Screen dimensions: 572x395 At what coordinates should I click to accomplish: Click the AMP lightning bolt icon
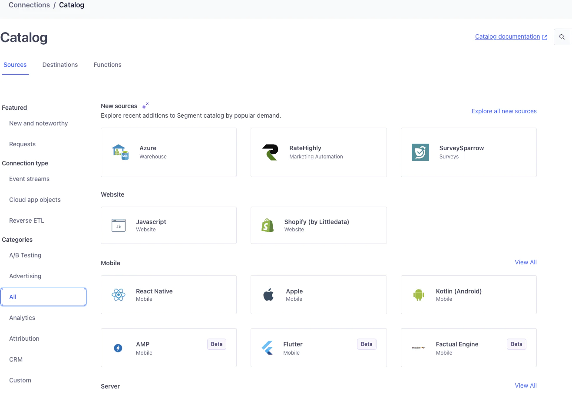pos(118,348)
